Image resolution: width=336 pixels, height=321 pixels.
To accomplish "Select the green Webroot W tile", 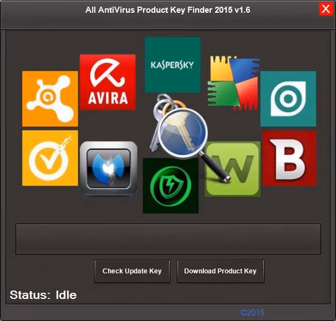I will pos(233,169).
